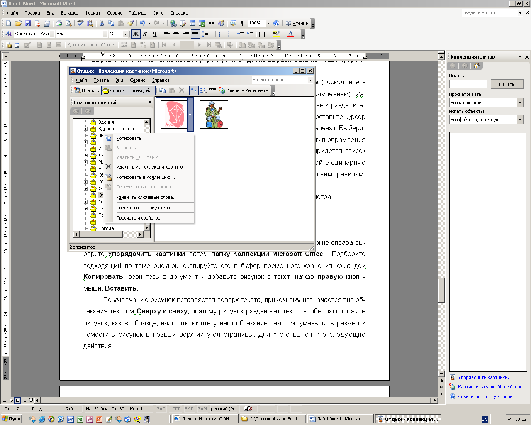
Task: Toggle underline (Ч) formatting
Action: tap(154, 34)
